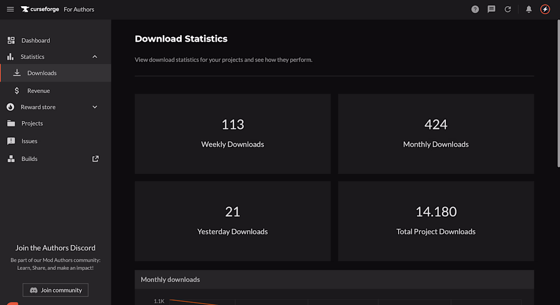Click the Join community button
This screenshot has height=305, width=560.
click(x=55, y=290)
